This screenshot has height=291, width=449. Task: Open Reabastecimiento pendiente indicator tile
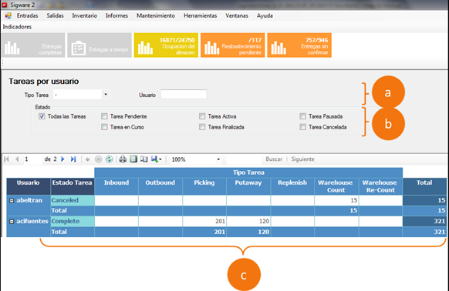232,45
